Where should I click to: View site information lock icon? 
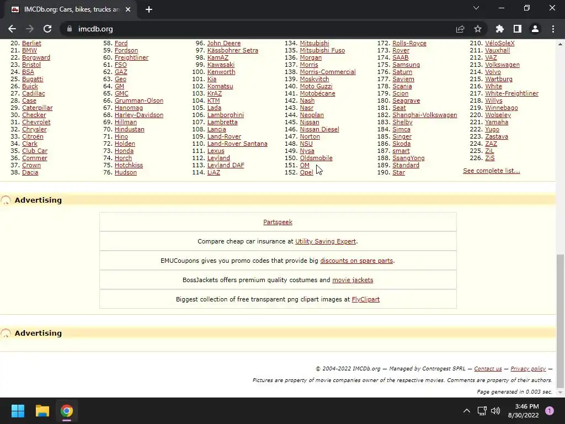click(x=70, y=29)
